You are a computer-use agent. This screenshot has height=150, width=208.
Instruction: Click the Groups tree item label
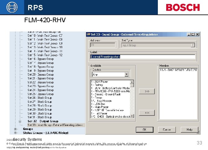click(x=28, y=129)
